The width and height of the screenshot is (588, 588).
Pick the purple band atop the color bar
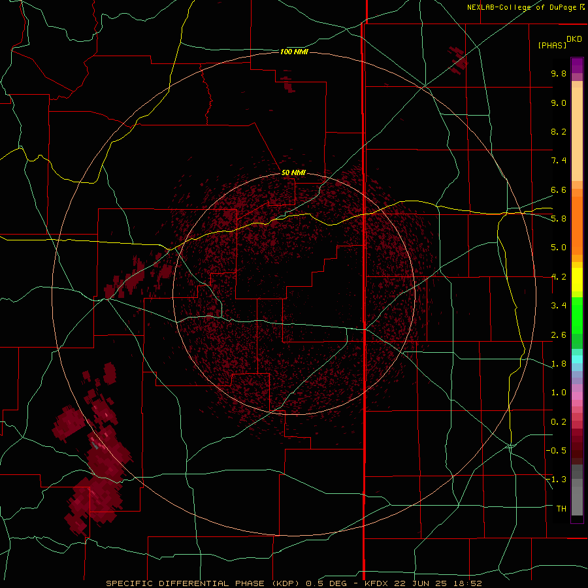577,65
